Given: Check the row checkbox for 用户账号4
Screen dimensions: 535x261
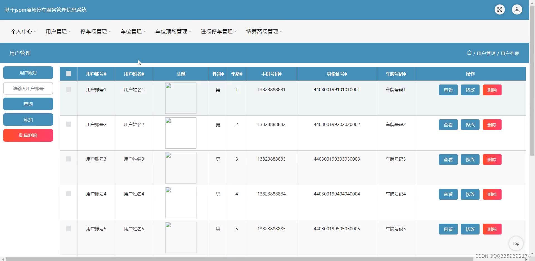Looking at the screenshot, I should click(69, 194).
